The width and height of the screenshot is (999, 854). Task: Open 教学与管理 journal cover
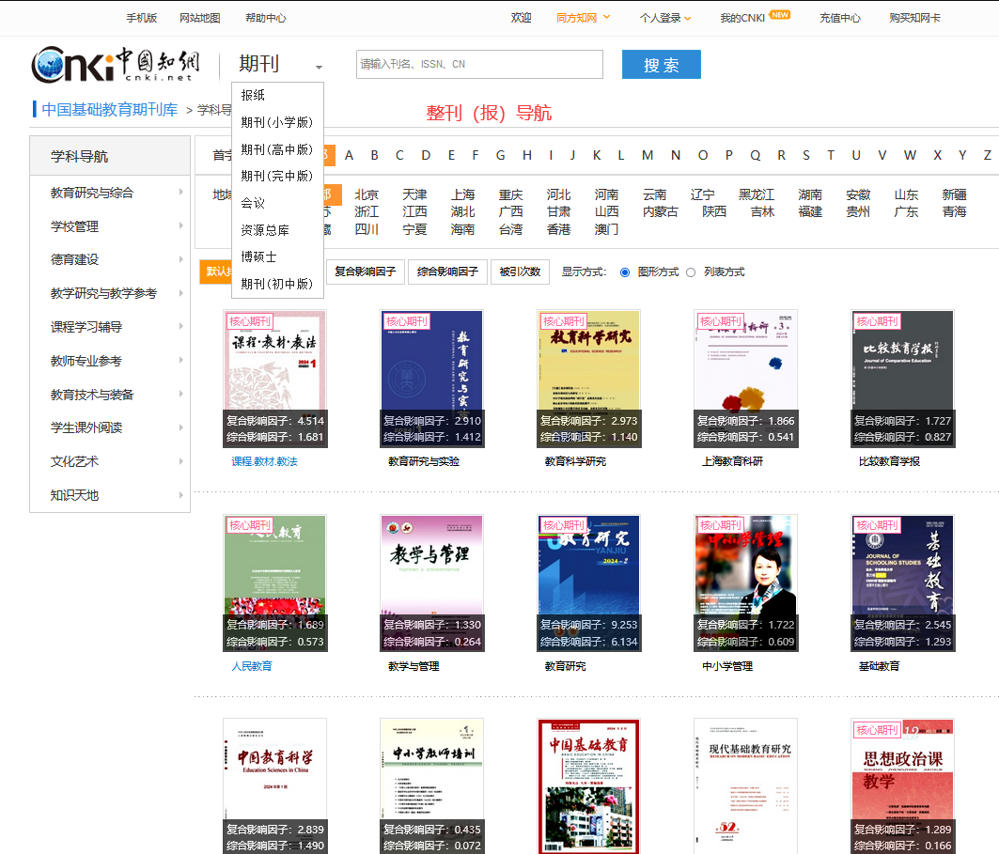pyautogui.click(x=432, y=583)
